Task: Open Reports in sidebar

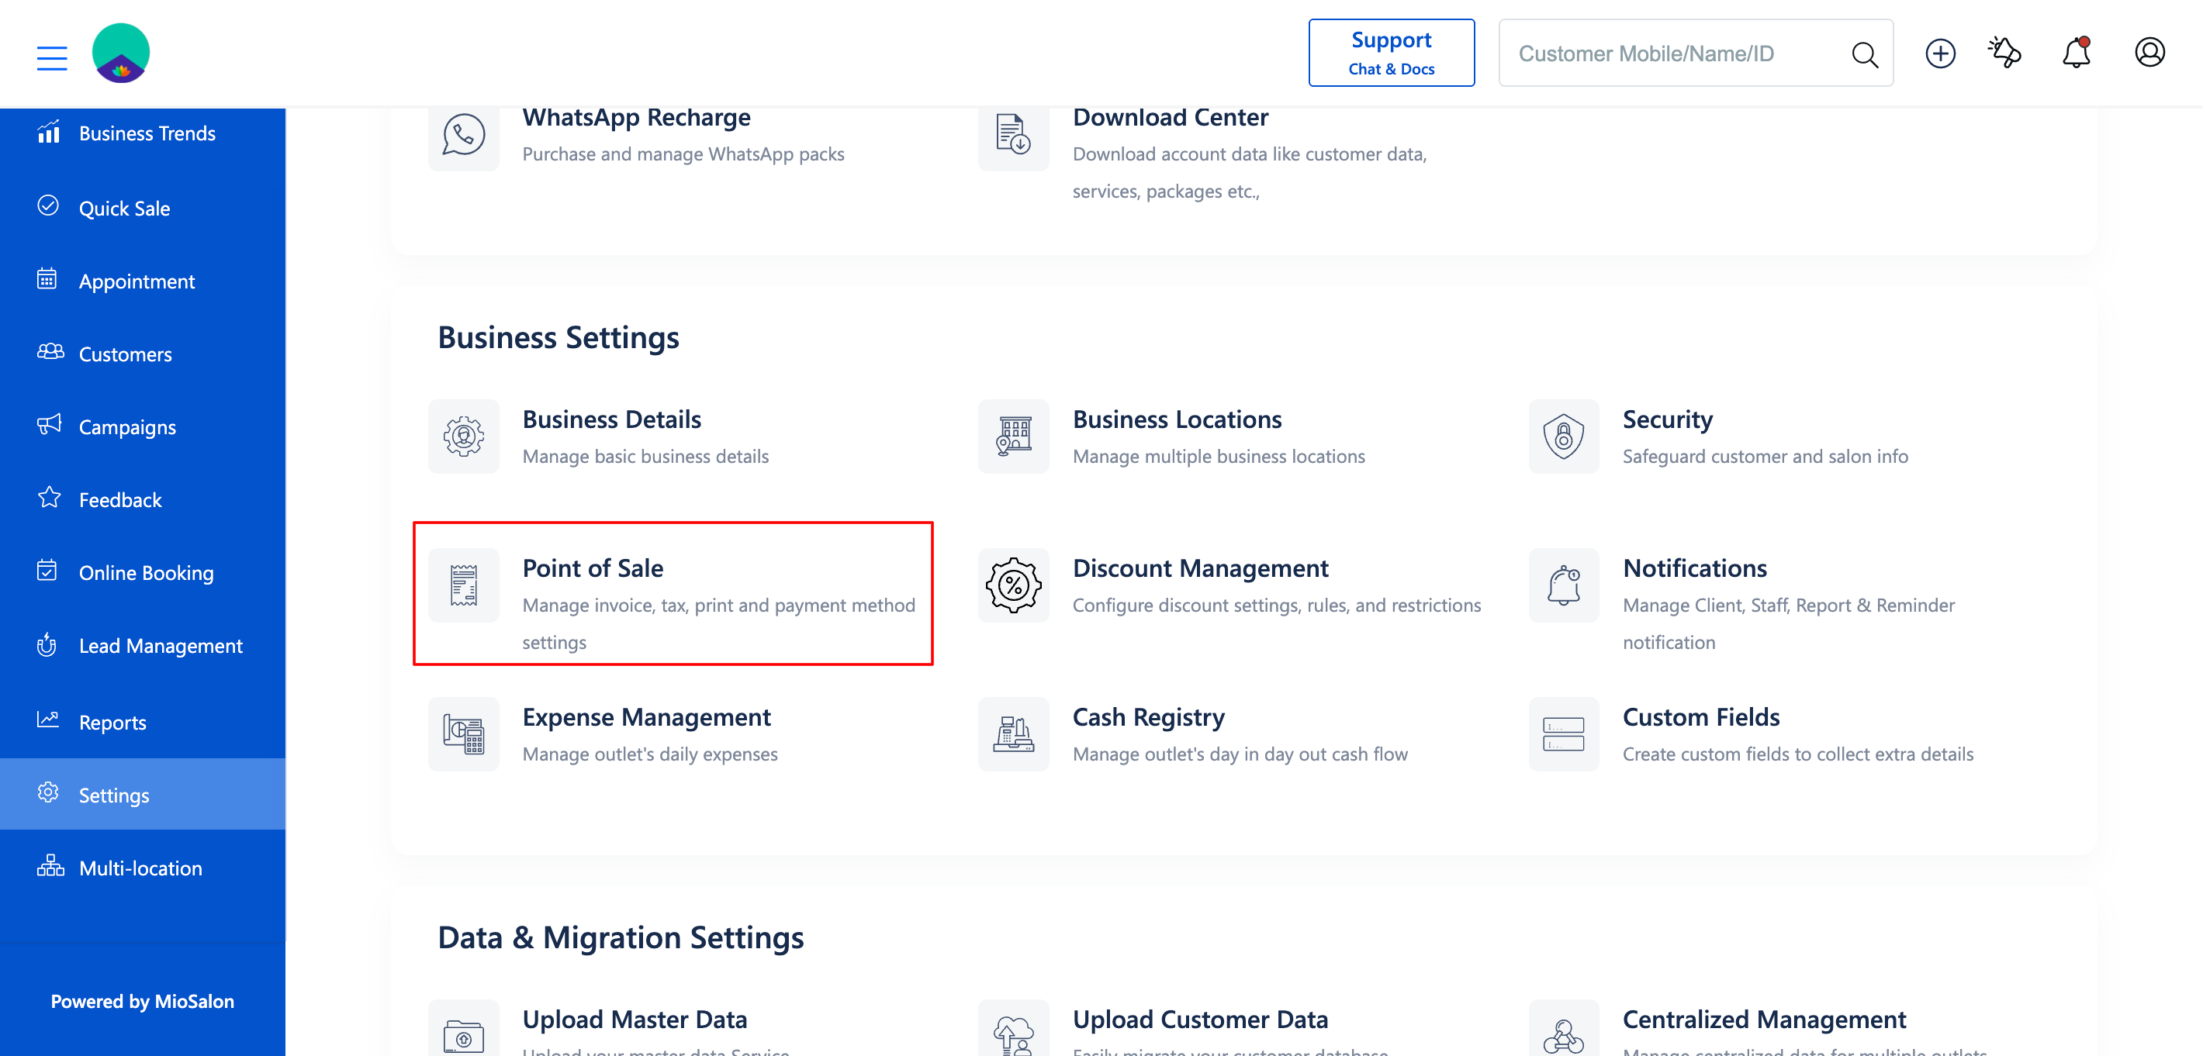Action: point(143,722)
